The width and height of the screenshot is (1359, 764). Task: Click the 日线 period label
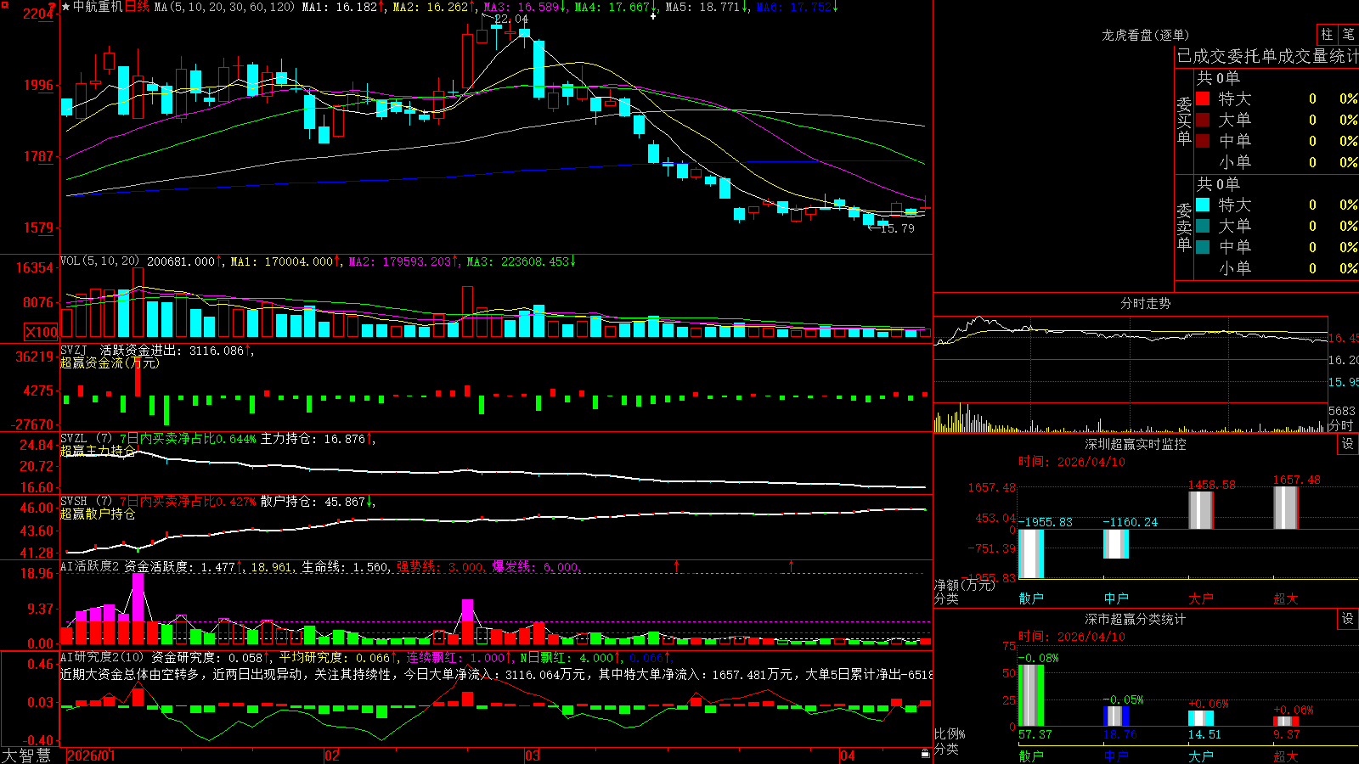pos(137,7)
